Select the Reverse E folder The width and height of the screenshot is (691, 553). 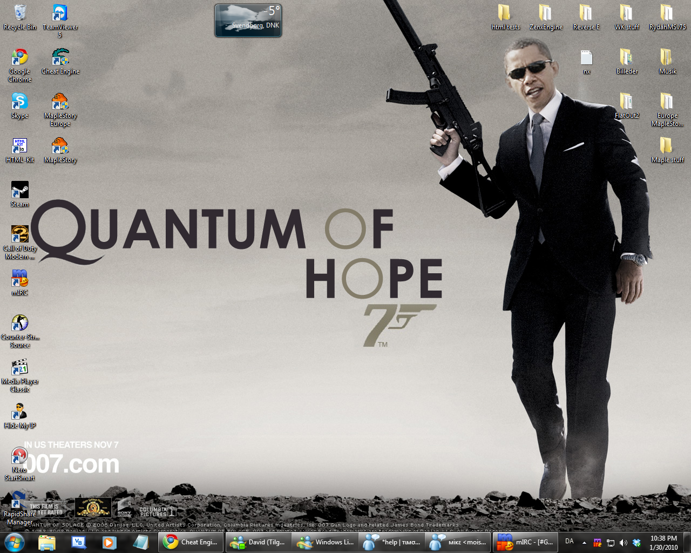[x=586, y=17]
